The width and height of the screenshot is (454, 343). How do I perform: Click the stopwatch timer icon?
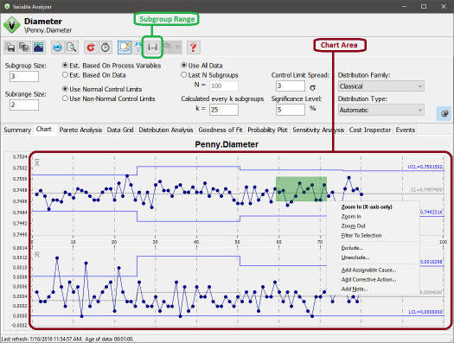pos(106,48)
